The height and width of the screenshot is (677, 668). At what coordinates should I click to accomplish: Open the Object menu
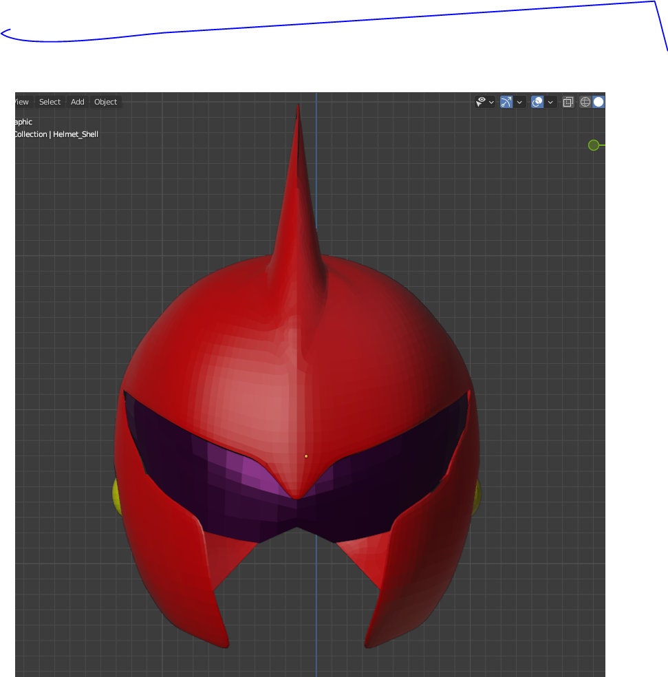[105, 102]
